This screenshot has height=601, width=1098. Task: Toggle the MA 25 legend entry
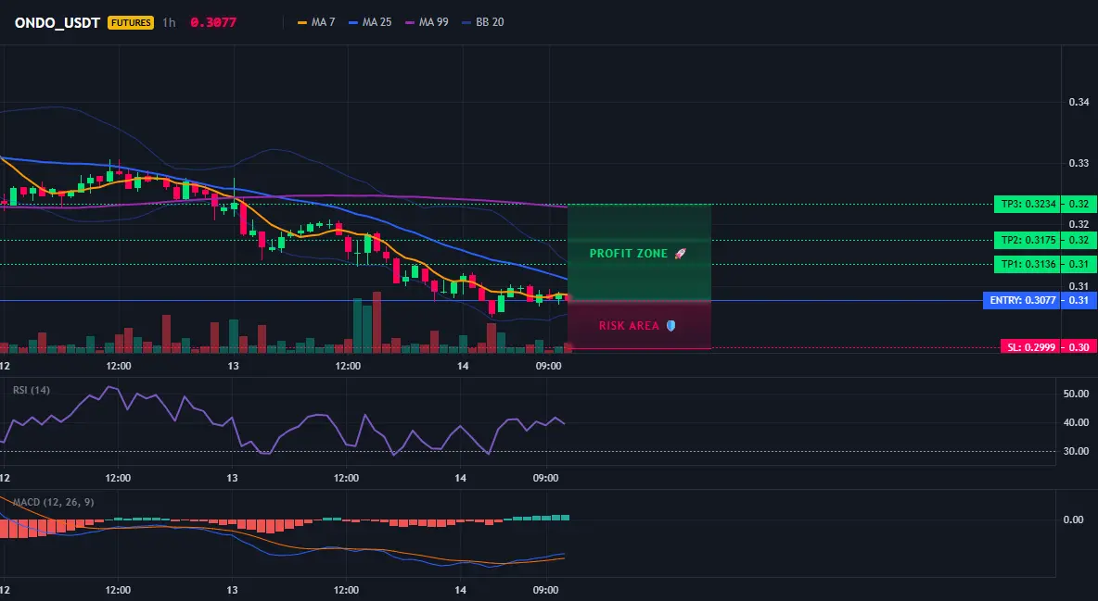pos(370,22)
